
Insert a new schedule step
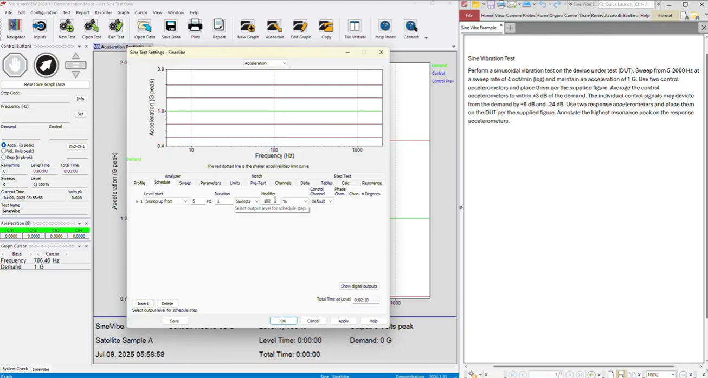click(143, 303)
